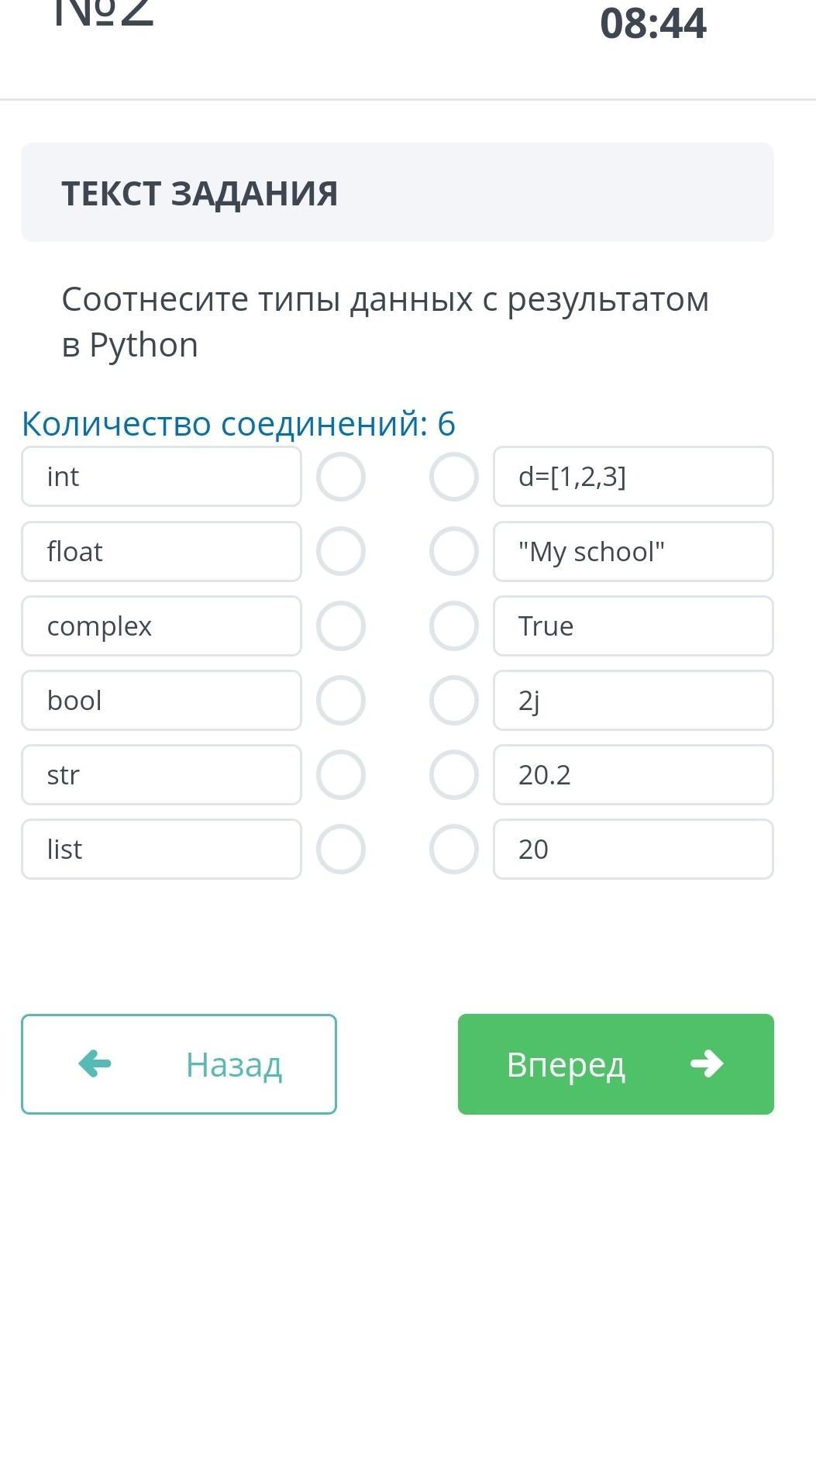Select the connector circle beside str
This screenshot has width=816, height=1465.
coord(341,774)
